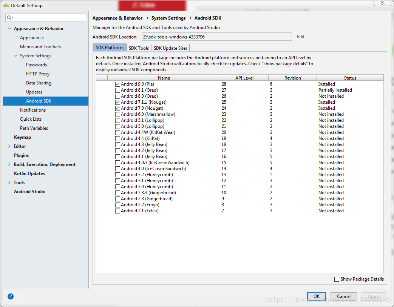This screenshot has width=394, height=307.
Task: Click the Revision column header
Action: 292,78
